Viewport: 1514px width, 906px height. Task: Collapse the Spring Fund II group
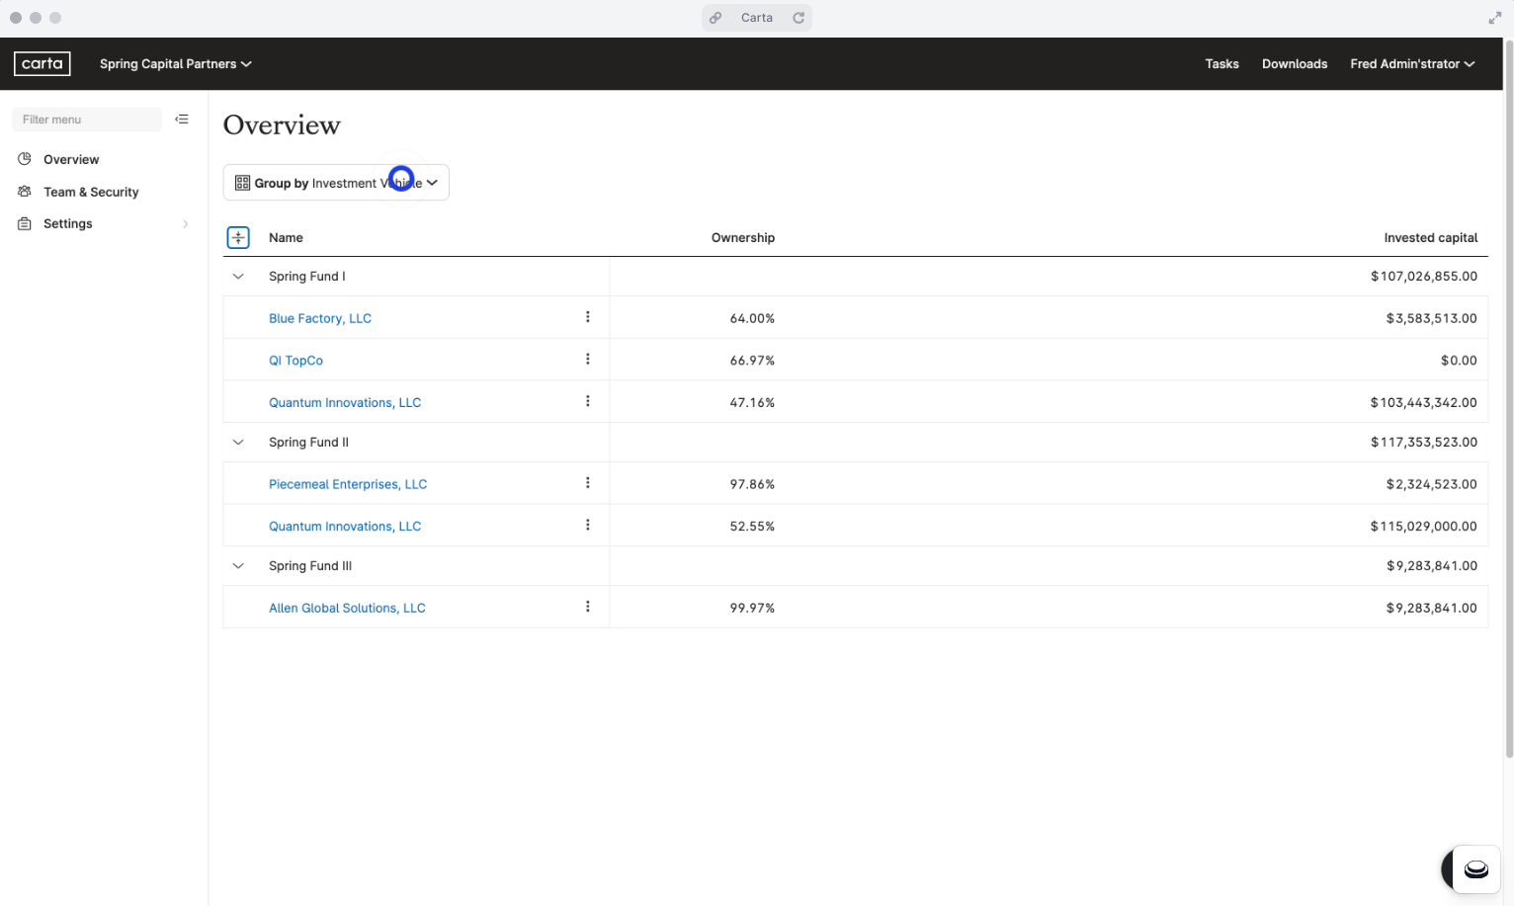[238, 443]
